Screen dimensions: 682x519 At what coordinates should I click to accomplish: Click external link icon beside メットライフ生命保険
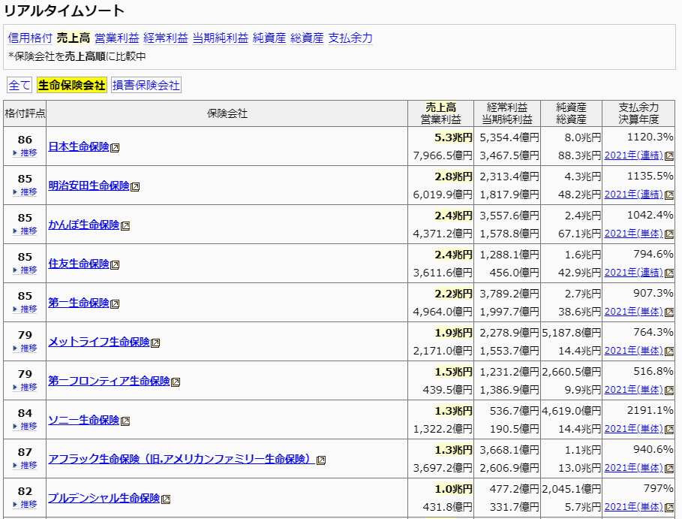(155, 343)
